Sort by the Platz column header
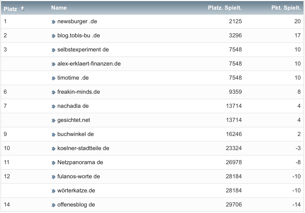 tap(10, 9)
